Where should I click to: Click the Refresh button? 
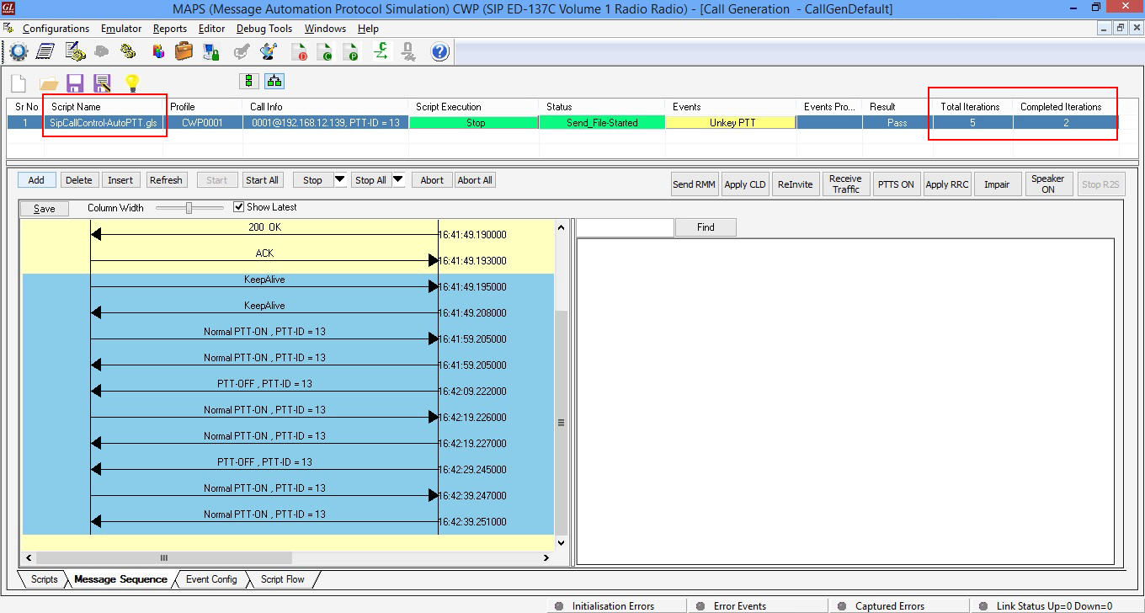click(x=166, y=180)
